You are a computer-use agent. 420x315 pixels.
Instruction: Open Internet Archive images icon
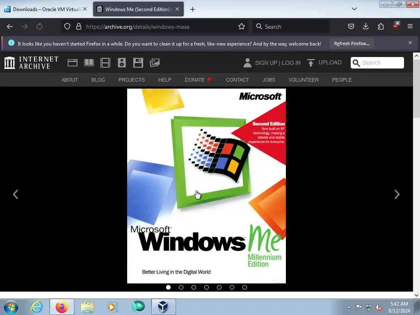[155, 63]
